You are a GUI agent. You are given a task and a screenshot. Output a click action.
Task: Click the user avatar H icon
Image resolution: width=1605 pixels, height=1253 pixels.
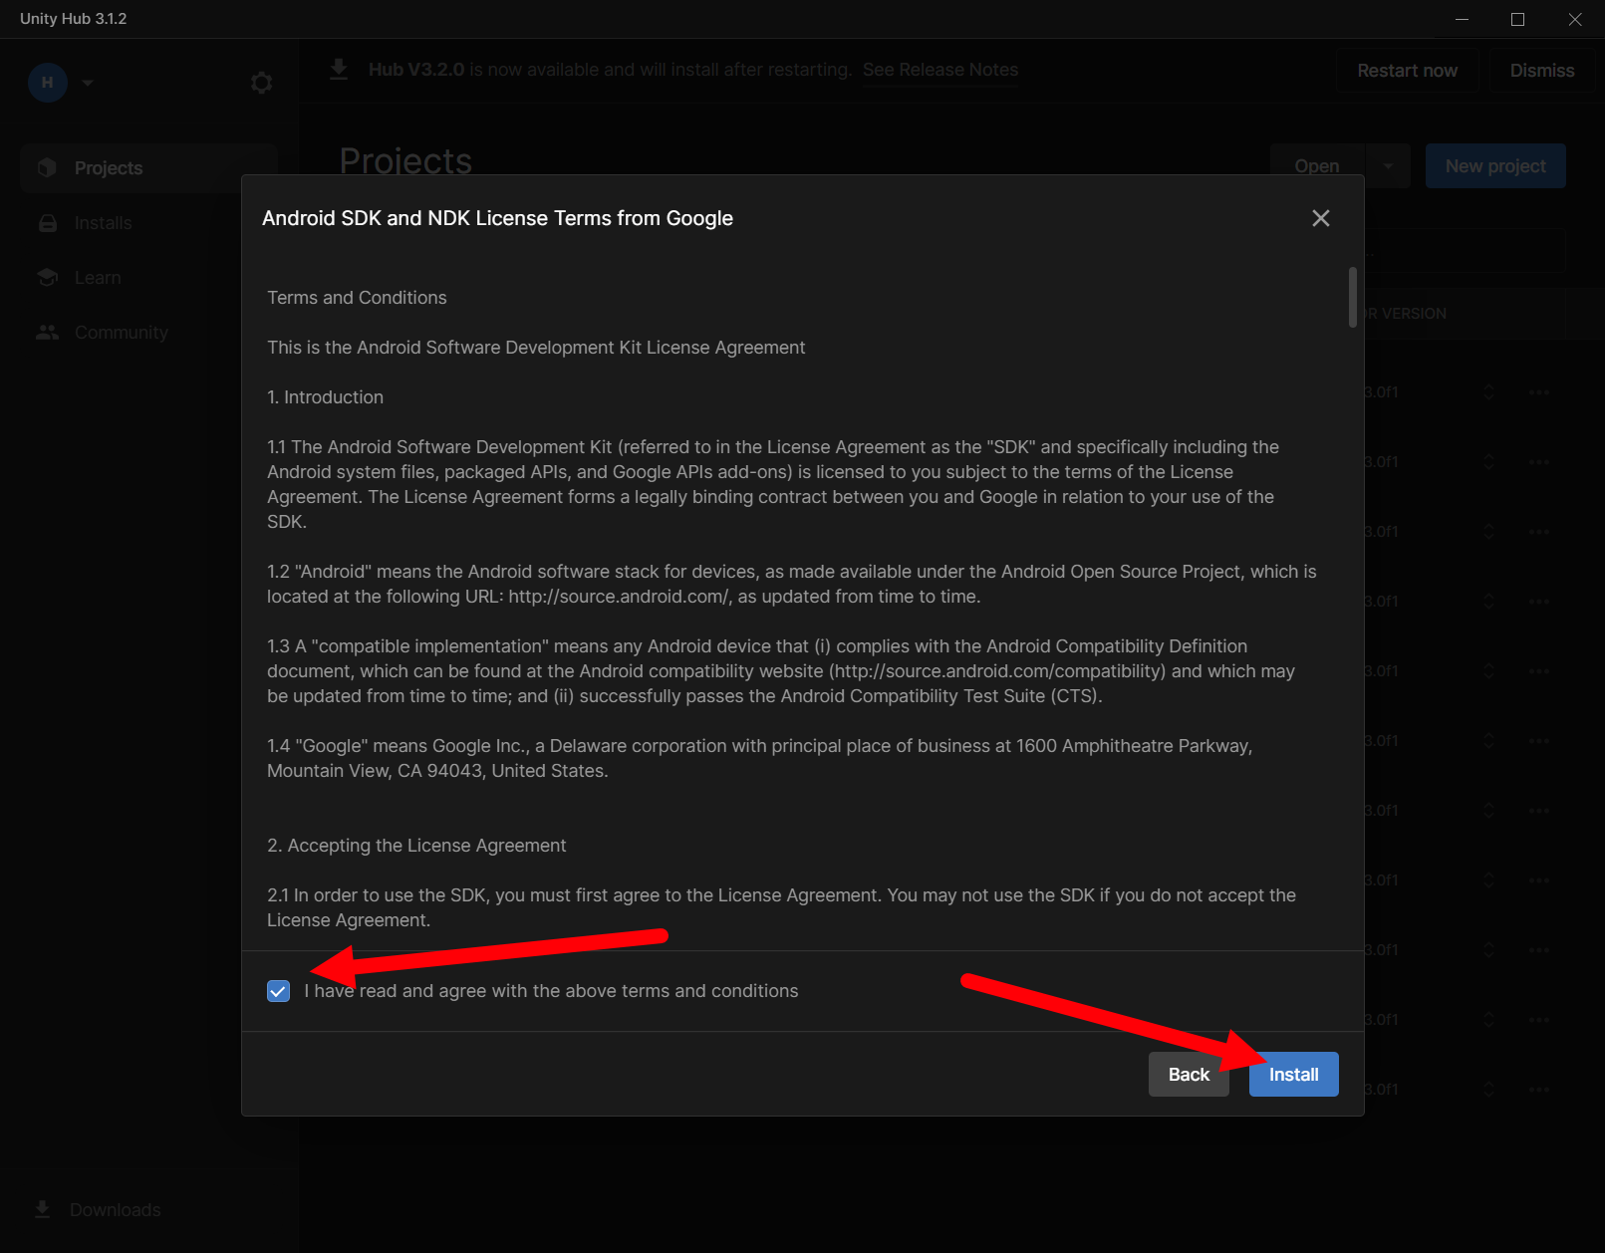click(48, 83)
